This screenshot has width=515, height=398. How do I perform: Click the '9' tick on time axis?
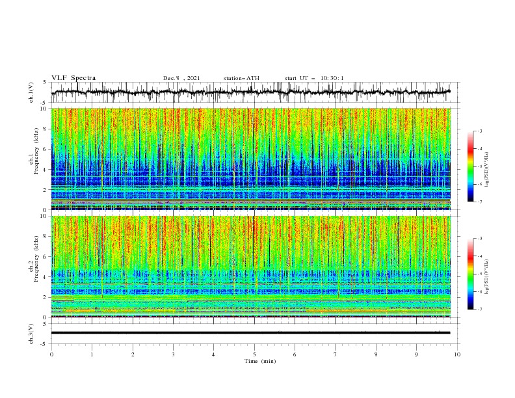tap(416, 354)
